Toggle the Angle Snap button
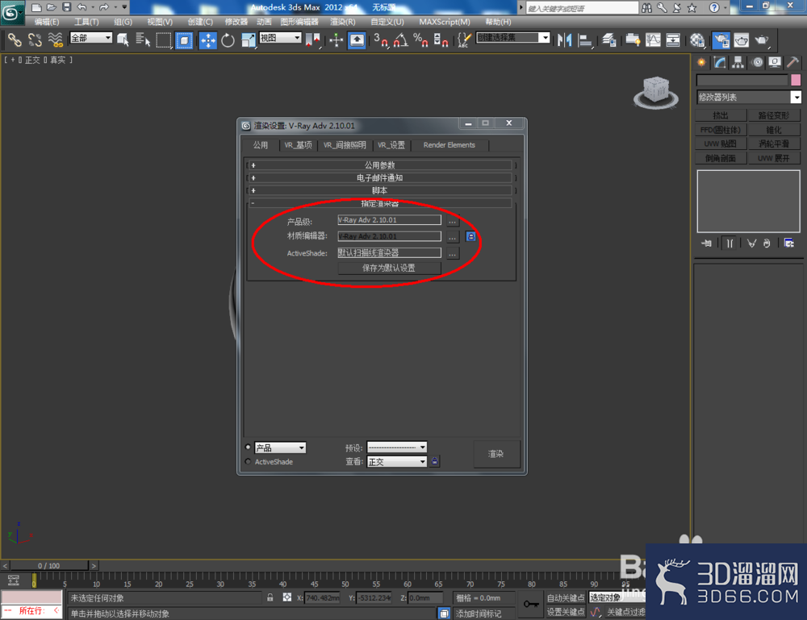Image resolution: width=807 pixels, height=620 pixels. click(401, 40)
